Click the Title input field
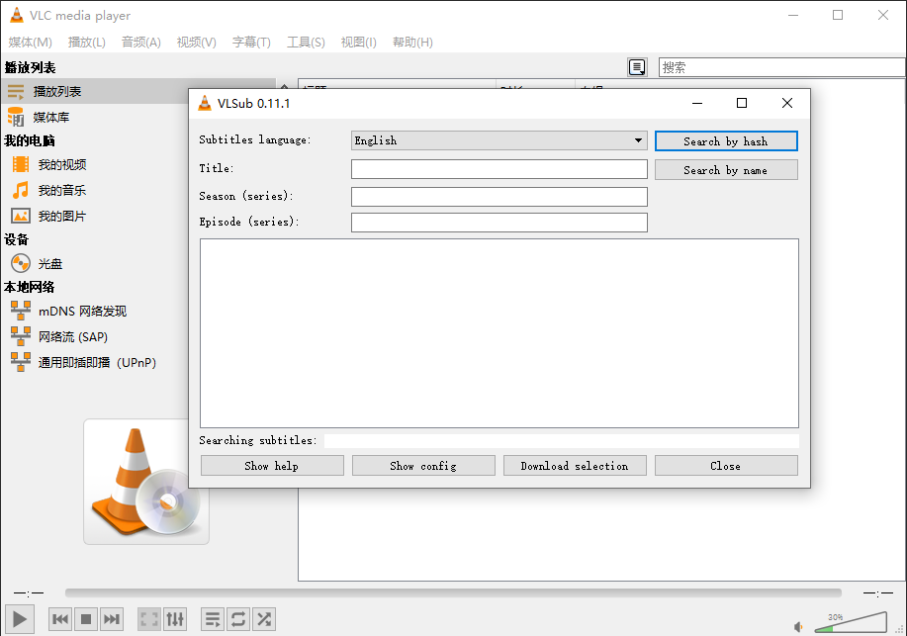The height and width of the screenshot is (636, 907). 499,169
